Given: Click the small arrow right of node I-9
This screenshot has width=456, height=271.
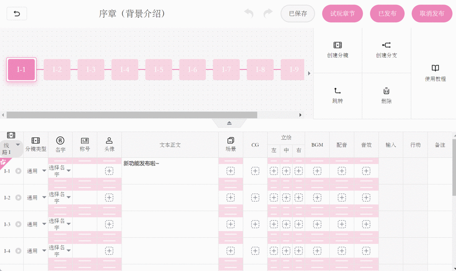Looking at the screenshot, I should click(309, 73).
